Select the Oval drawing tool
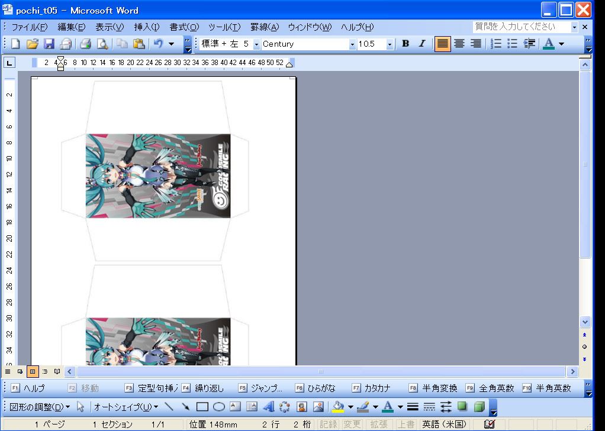The height and width of the screenshot is (431, 605). (x=219, y=407)
